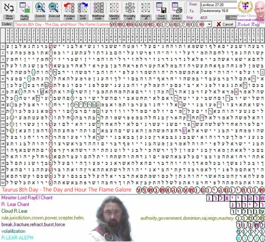Click the Cancel button
The width and height of the screenshot is (265, 242).
tap(225, 24)
